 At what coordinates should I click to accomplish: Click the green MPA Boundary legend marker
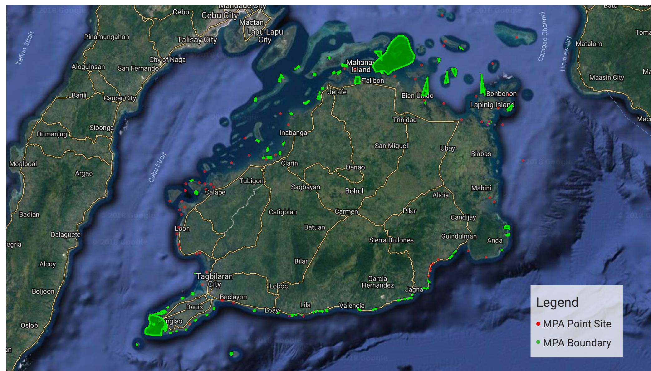click(538, 342)
